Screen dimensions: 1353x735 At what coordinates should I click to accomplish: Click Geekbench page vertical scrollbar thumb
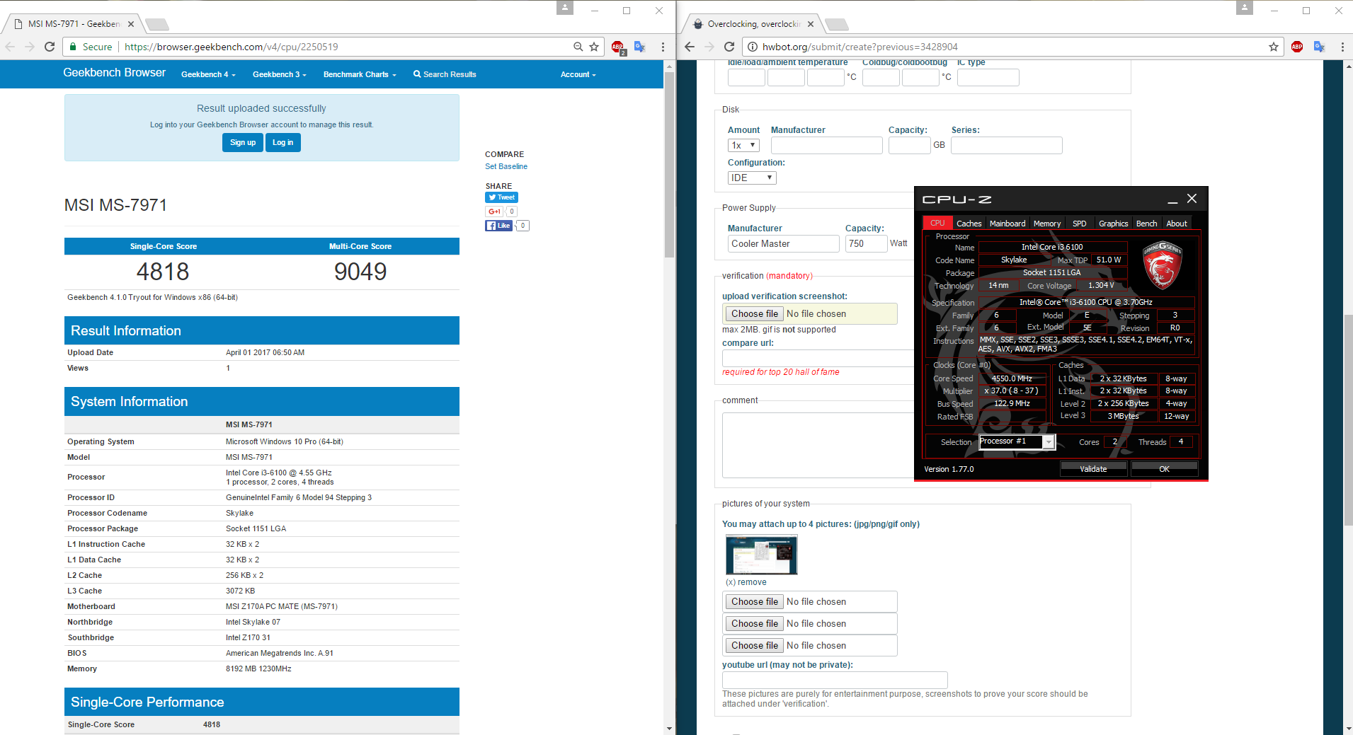tap(669, 164)
